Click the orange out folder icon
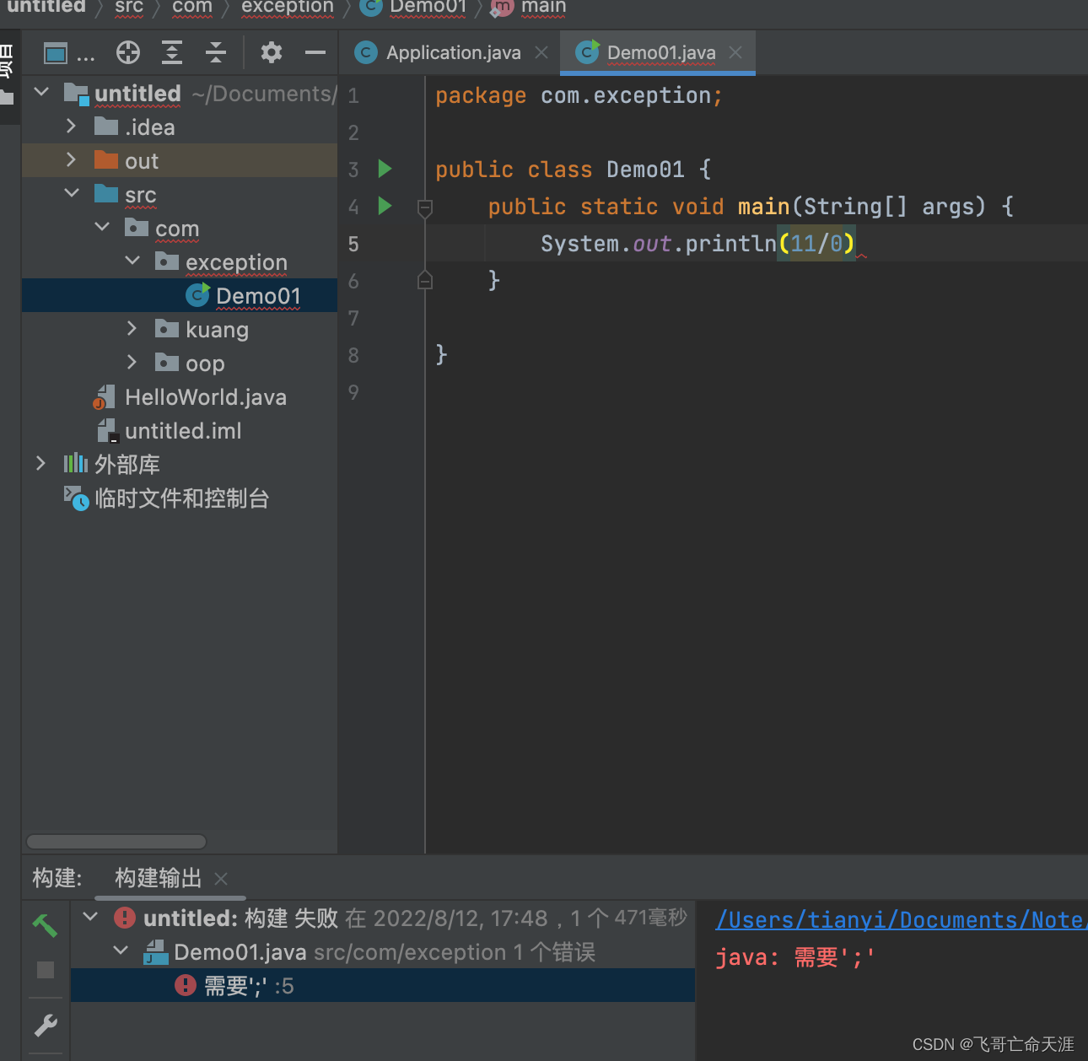 coord(106,160)
